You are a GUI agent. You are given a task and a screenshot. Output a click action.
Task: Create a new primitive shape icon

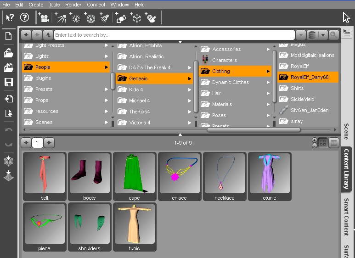tap(121, 17)
